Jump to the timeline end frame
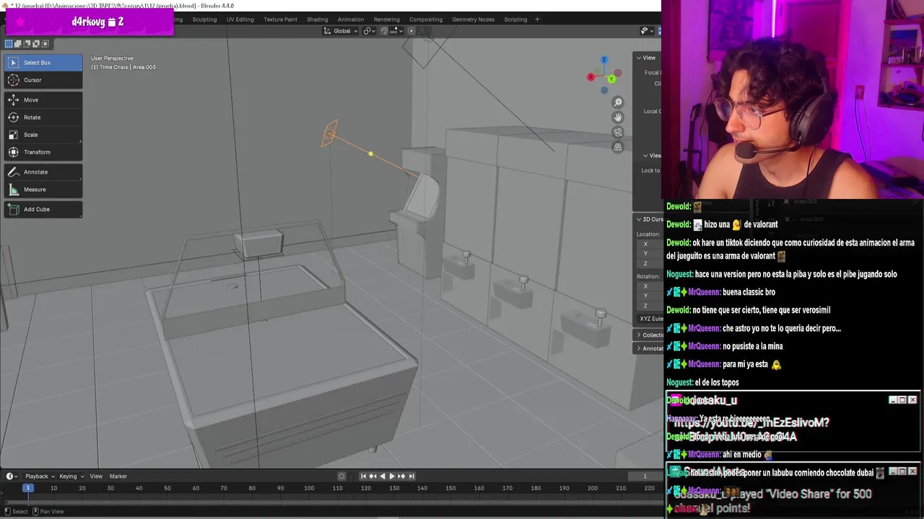The width and height of the screenshot is (924, 519). point(411,476)
